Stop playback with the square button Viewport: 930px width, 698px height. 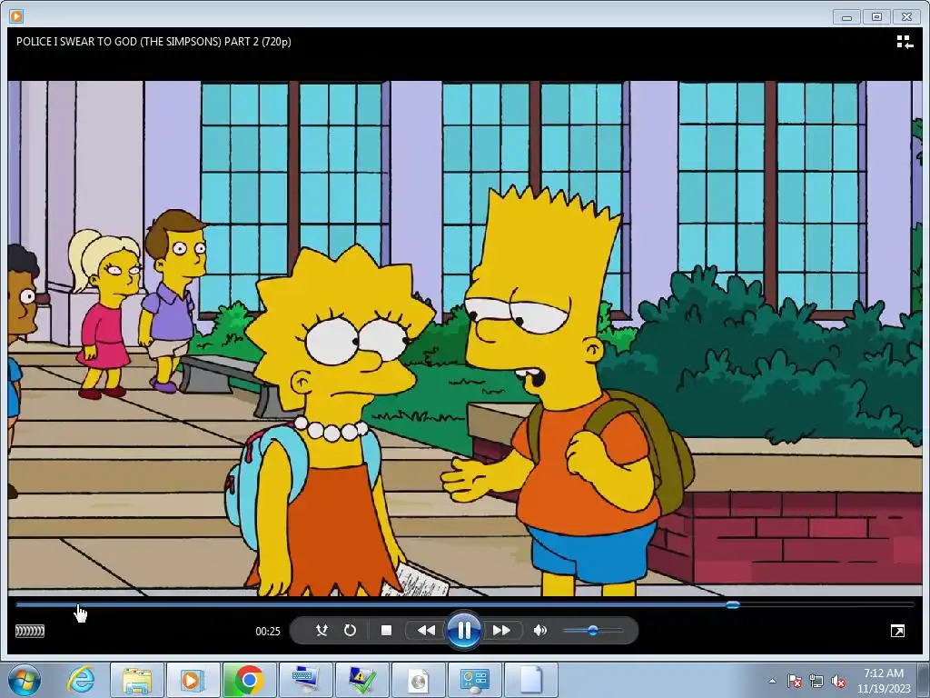pos(386,631)
